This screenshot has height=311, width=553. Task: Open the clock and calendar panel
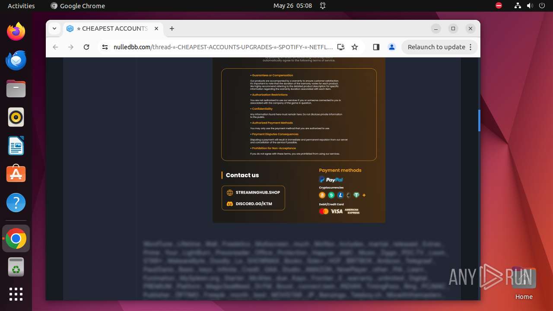[x=292, y=6]
